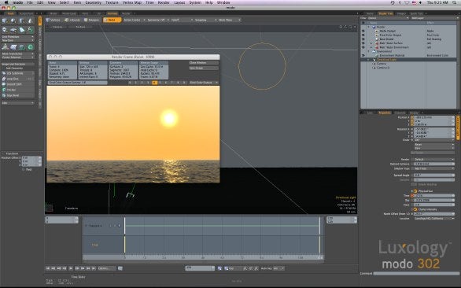Open the Geometry menu

click(x=93, y=2)
